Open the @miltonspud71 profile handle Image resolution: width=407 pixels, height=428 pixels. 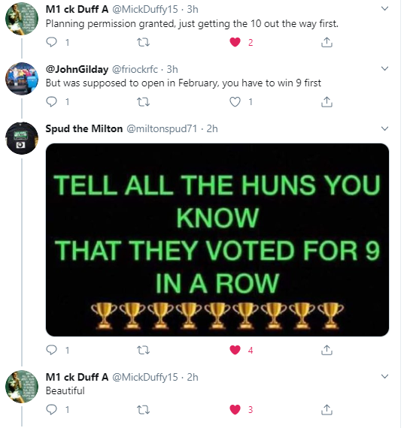click(x=162, y=128)
